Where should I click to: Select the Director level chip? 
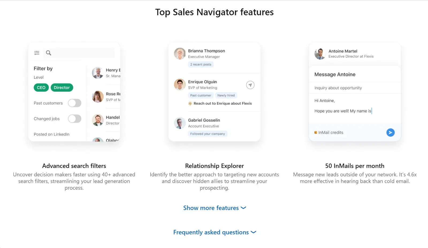click(x=62, y=88)
